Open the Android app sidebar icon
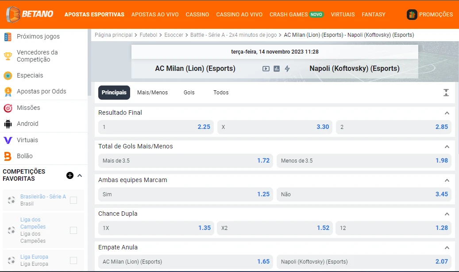The image size is (459, 272). [x=8, y=124]
